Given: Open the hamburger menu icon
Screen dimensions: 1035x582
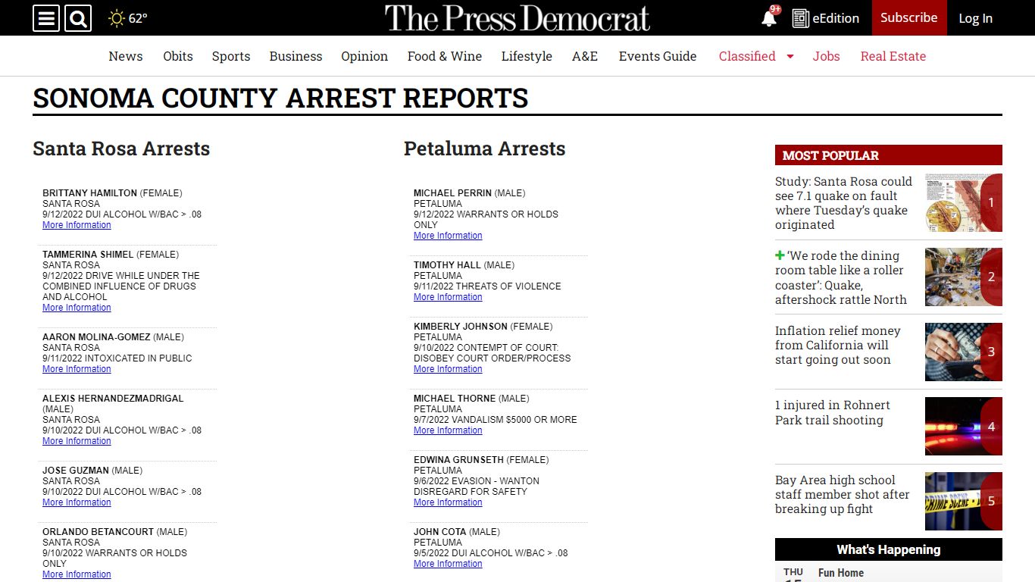Looking at the screenshot, I should click(46, 18).
